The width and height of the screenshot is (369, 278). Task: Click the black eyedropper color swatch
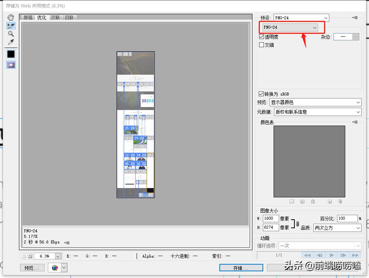[11, 54]
